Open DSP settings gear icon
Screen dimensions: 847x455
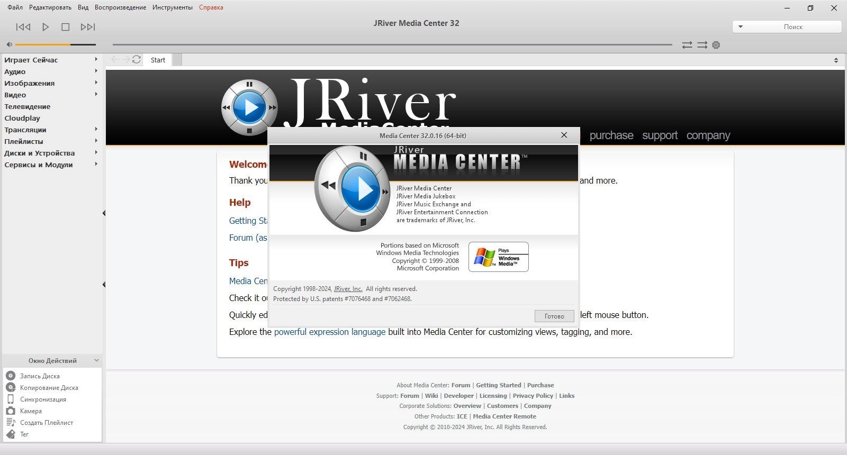(716, 45)
